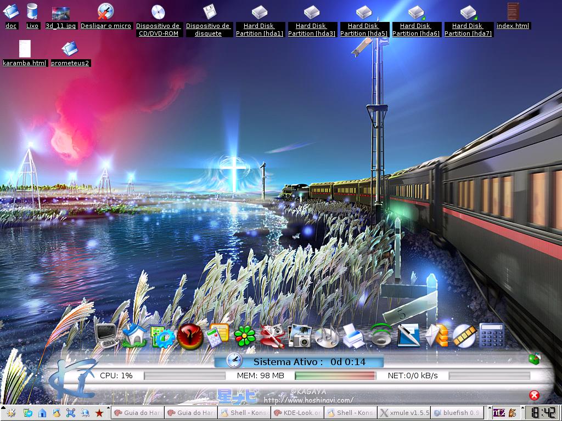Viewport: 562px width, 421px height.
Task: Switch to the bluefish 0.9 taskbar window
Action: pos(457,413)
